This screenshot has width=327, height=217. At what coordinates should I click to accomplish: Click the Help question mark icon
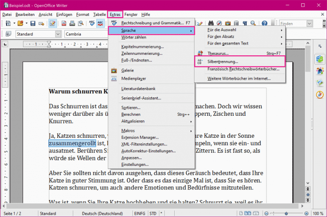[264, 23]
